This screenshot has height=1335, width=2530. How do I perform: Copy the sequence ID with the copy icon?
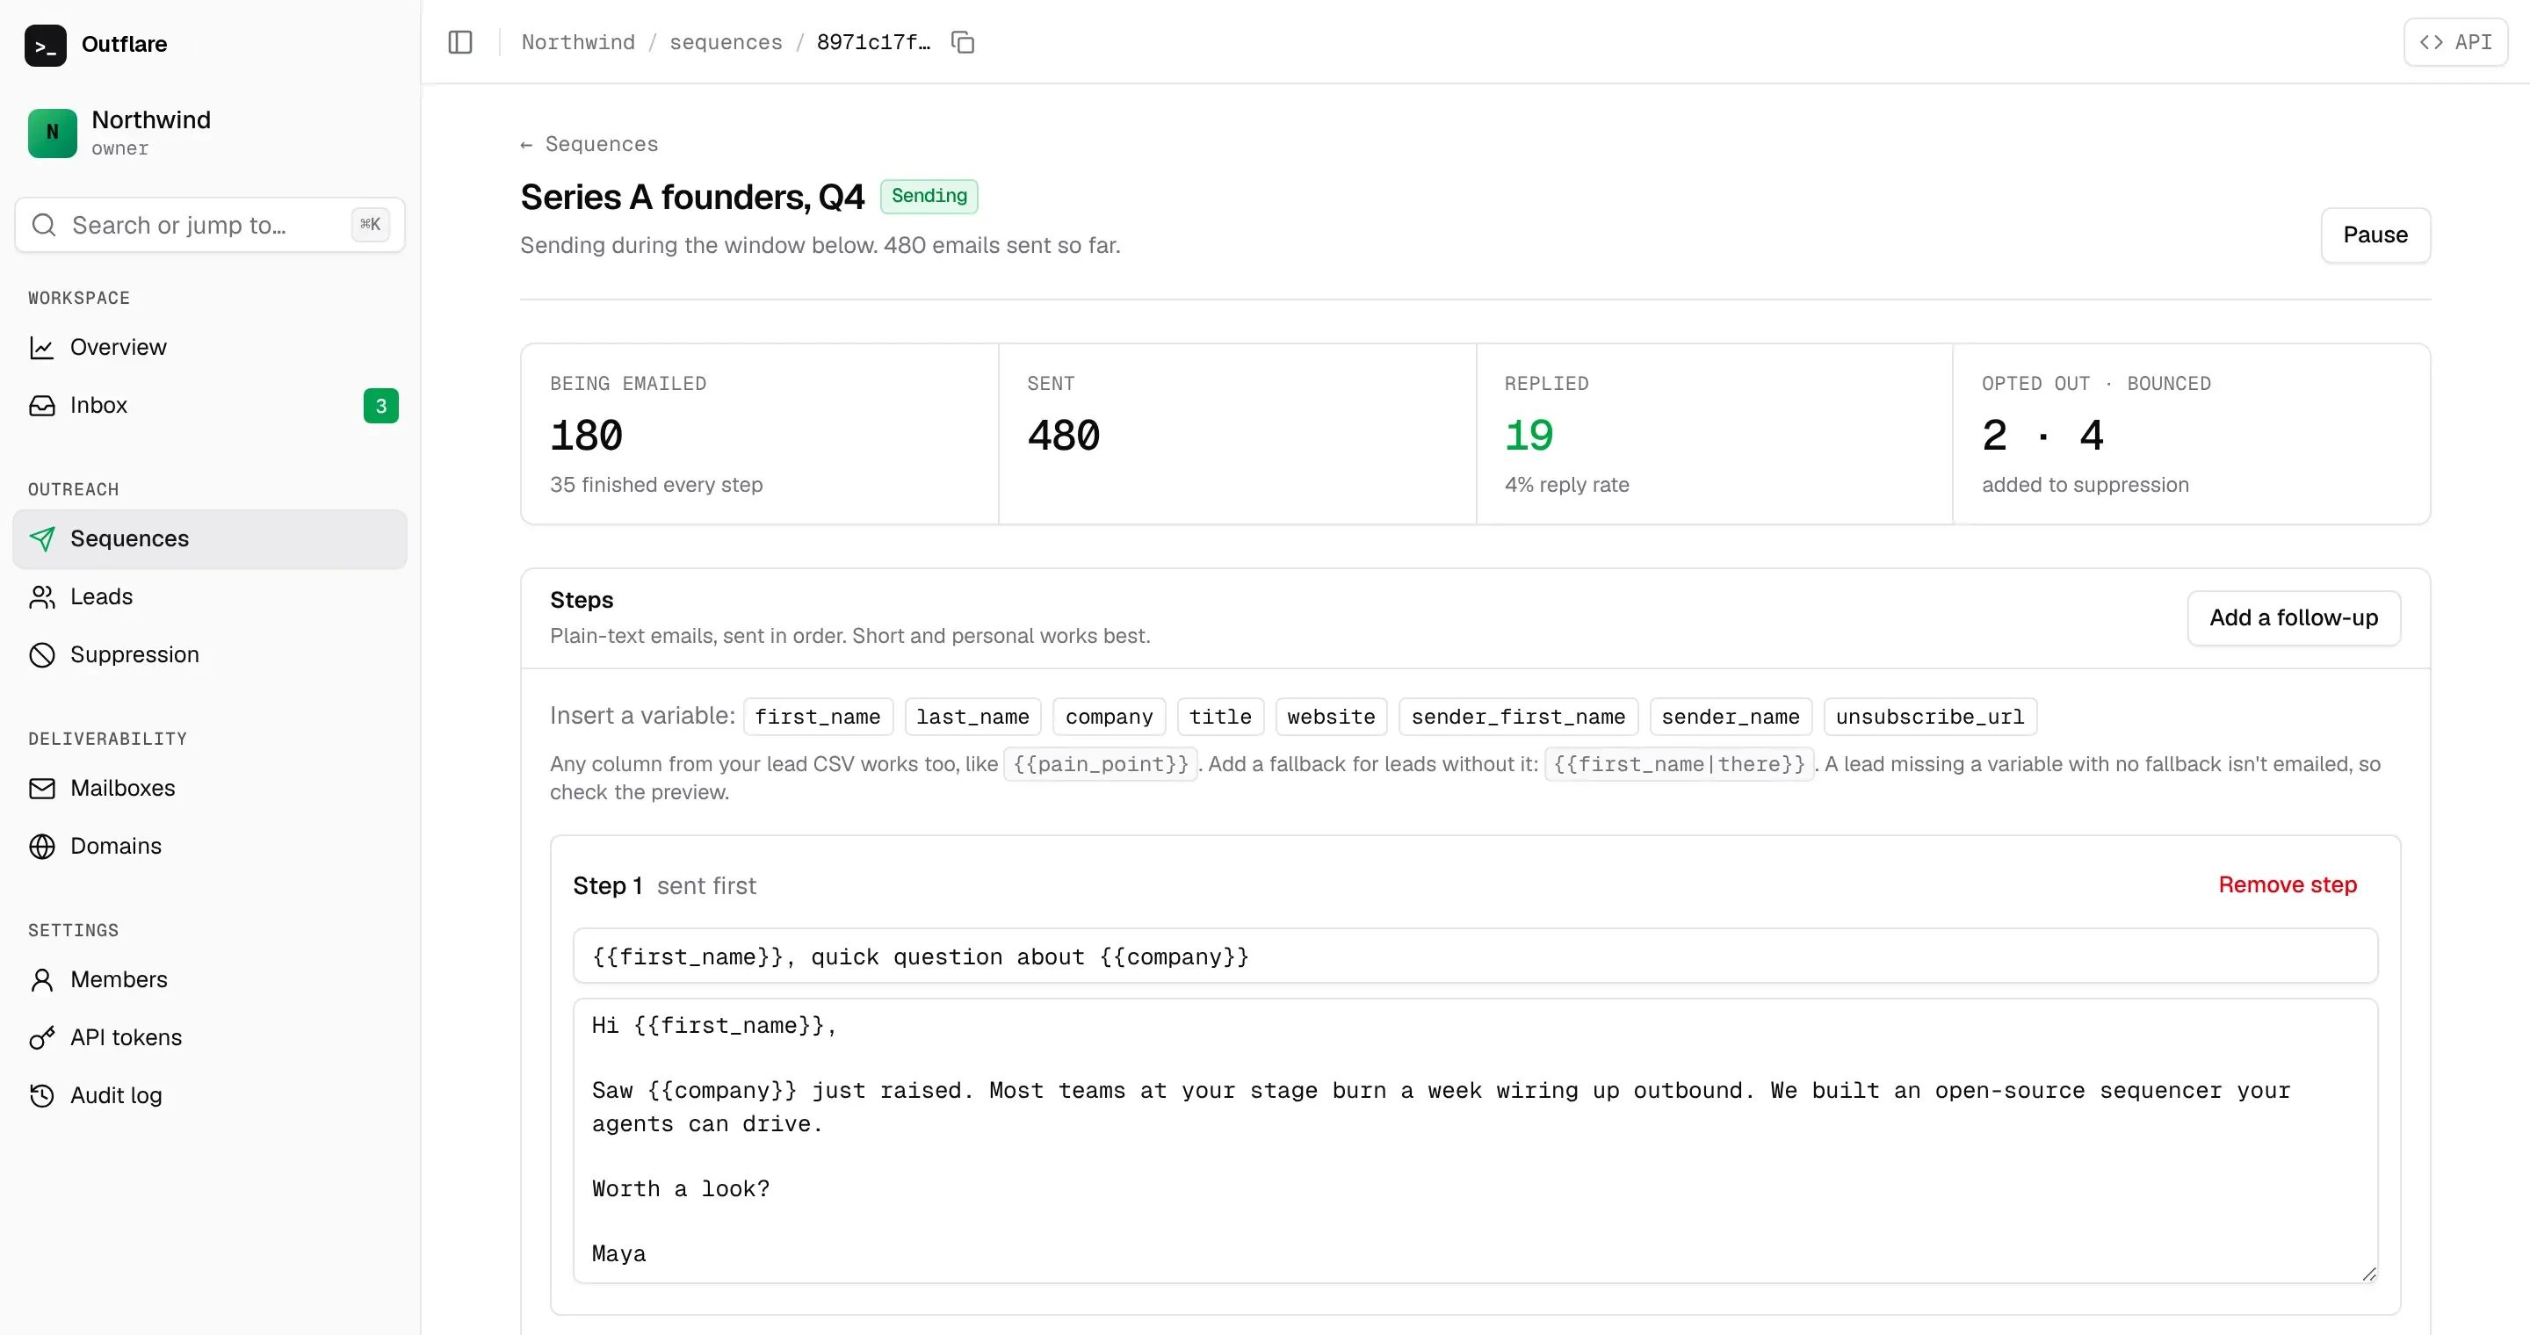(x=963, y=42)
